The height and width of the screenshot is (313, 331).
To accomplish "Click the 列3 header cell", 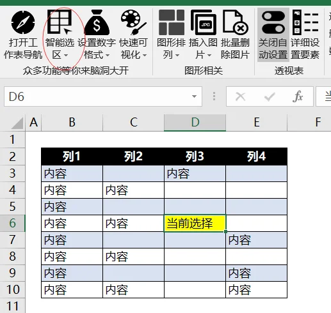I will point(195,156).
